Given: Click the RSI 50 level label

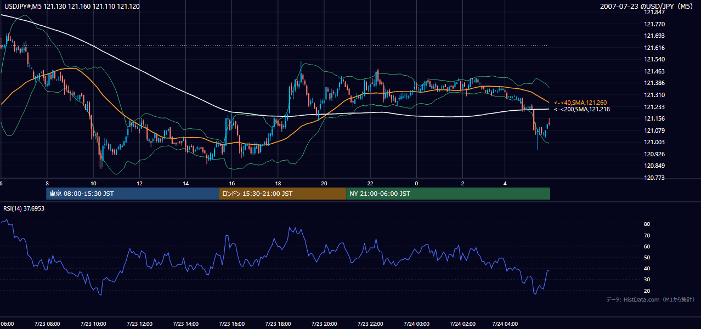Looking at the screenshot, I should tap(647, 257).
